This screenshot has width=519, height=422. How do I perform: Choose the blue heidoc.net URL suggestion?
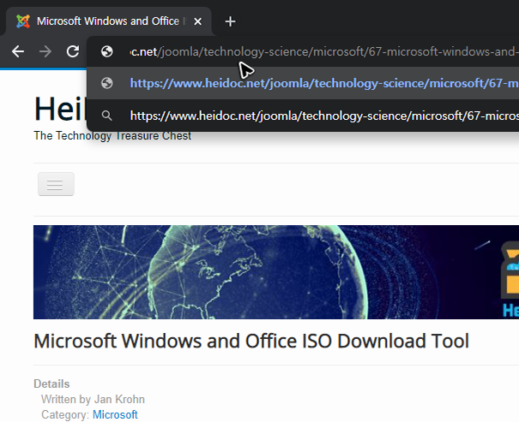coord(303,83)
